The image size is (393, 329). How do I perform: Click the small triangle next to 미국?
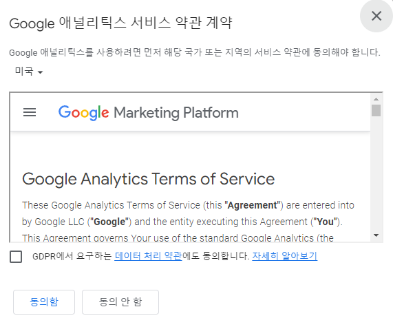pyautogui.click(x=40, y=72)
